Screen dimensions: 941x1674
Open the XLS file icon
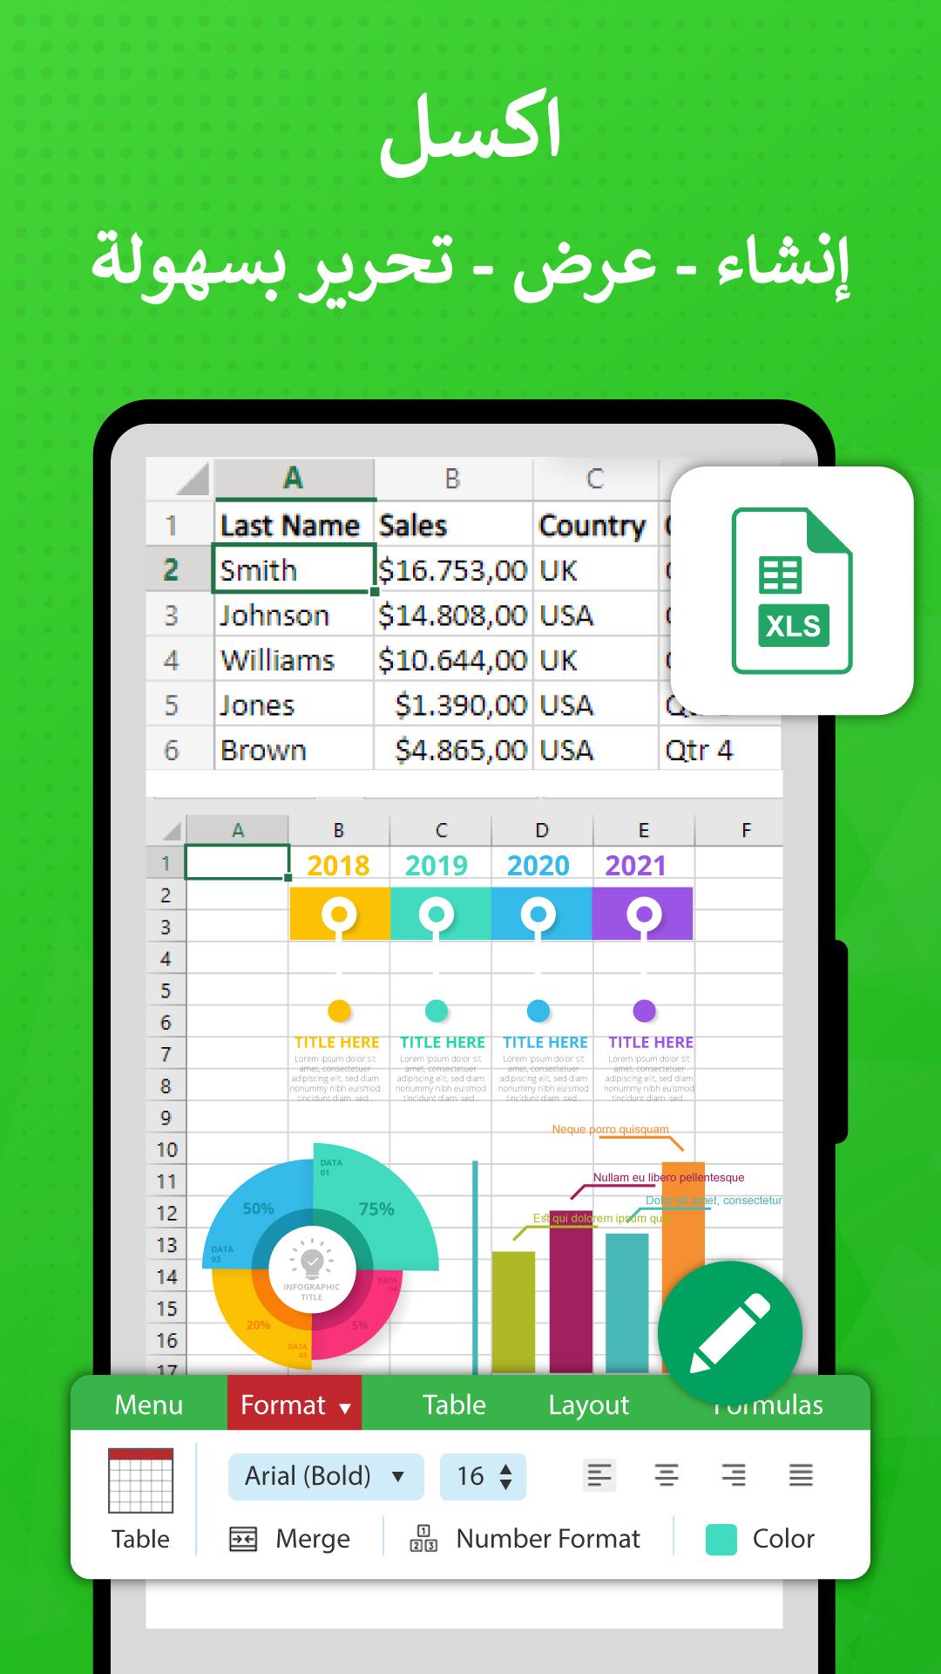[x=792, y=590]
